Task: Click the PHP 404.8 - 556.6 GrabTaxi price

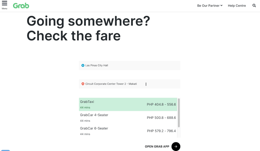Action: [x=161, y=104]
